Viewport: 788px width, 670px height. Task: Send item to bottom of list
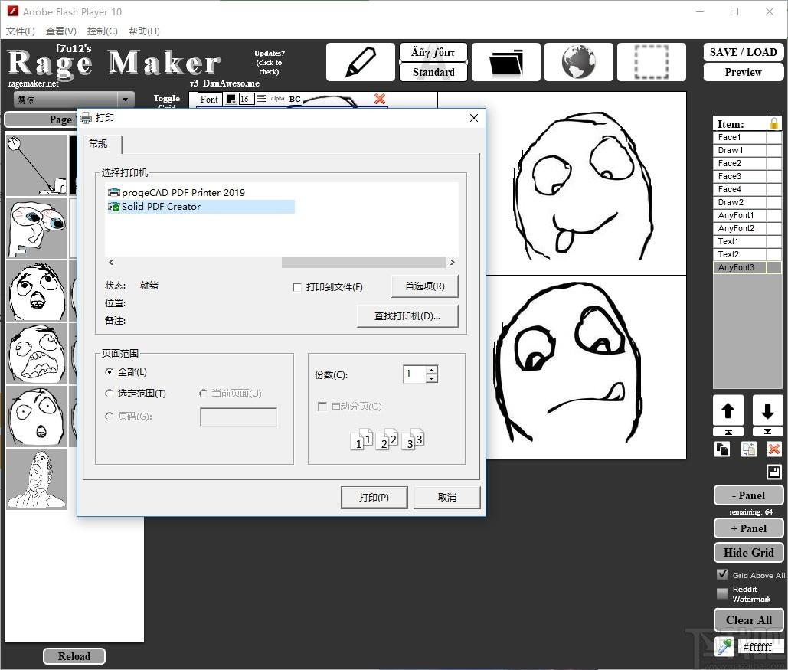767,432
